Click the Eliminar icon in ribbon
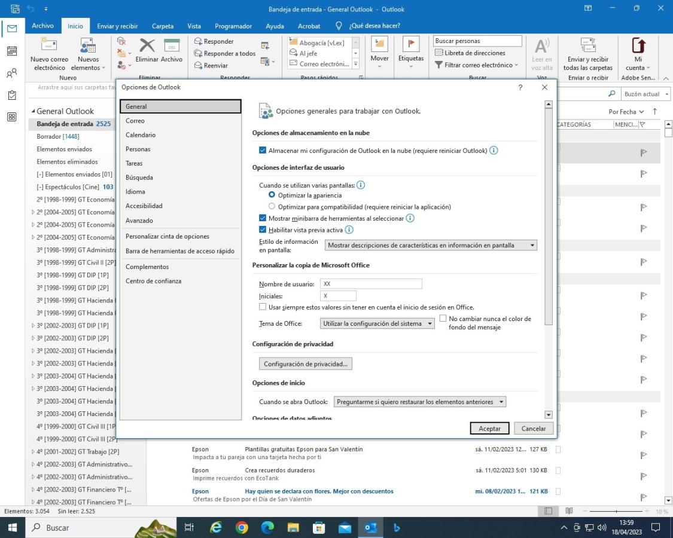The width and height of the screenshot is (673, 538). 147,46
